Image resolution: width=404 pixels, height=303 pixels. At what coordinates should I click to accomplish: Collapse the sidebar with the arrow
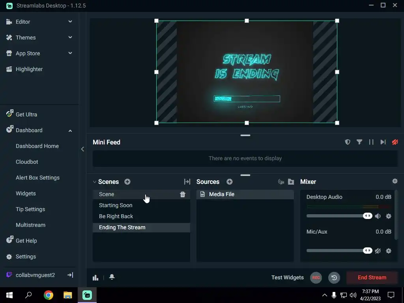click(82, 149)
